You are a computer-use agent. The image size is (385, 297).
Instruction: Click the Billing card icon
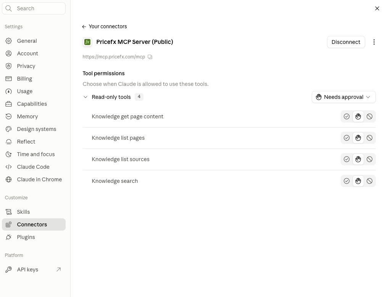[9, 79]
